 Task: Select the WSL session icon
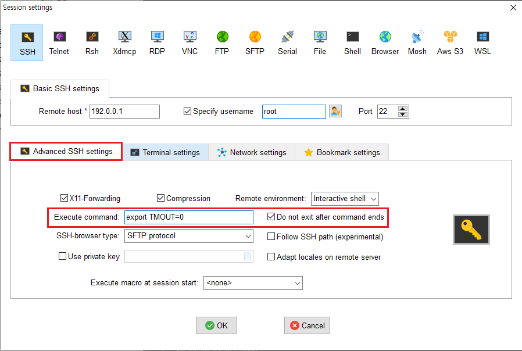pyautogui.click(x=482, y=42)
